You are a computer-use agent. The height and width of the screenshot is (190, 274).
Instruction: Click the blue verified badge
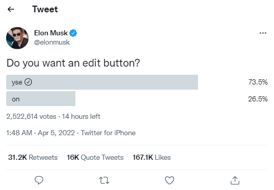[x=73, y=33]
